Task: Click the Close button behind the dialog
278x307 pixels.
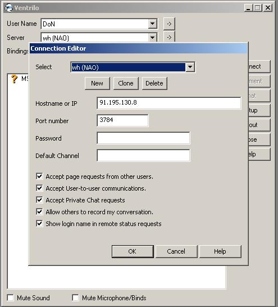Action: click(x=259, y=139)
